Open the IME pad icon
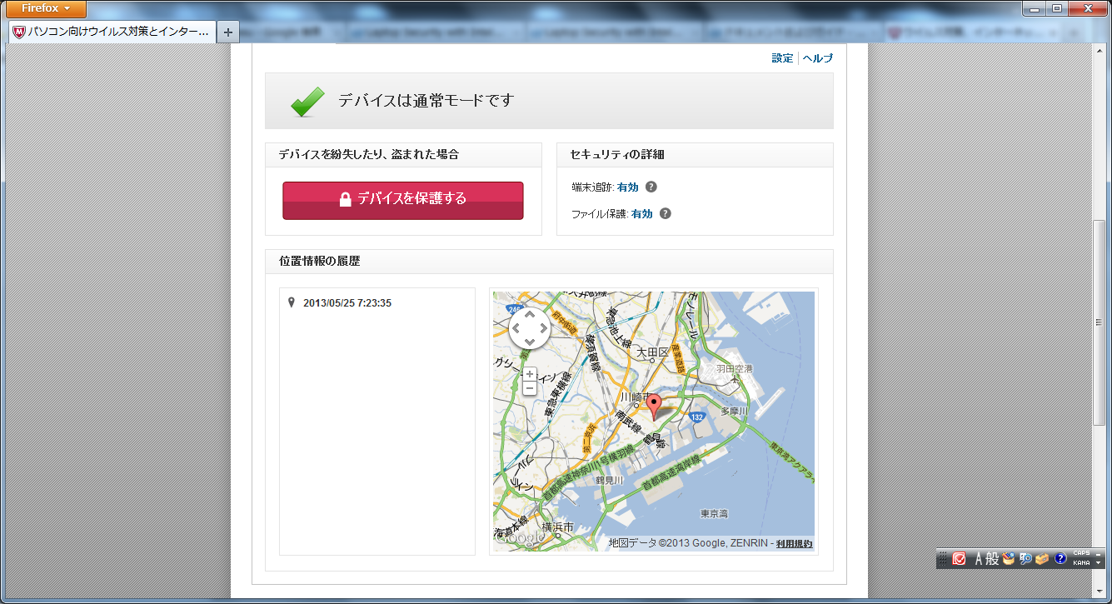 click(1009, 558)
